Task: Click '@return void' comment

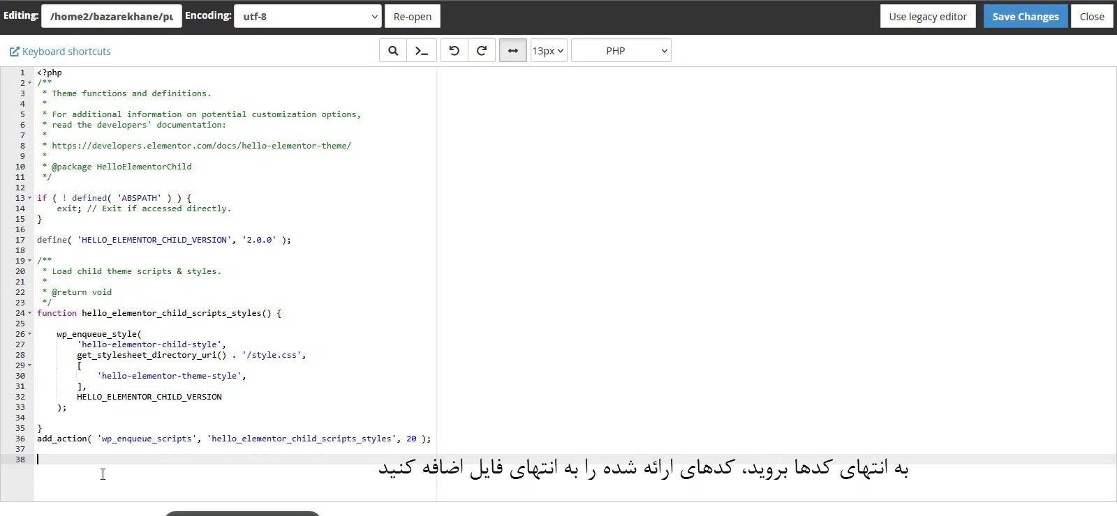Action: (82, 292)
